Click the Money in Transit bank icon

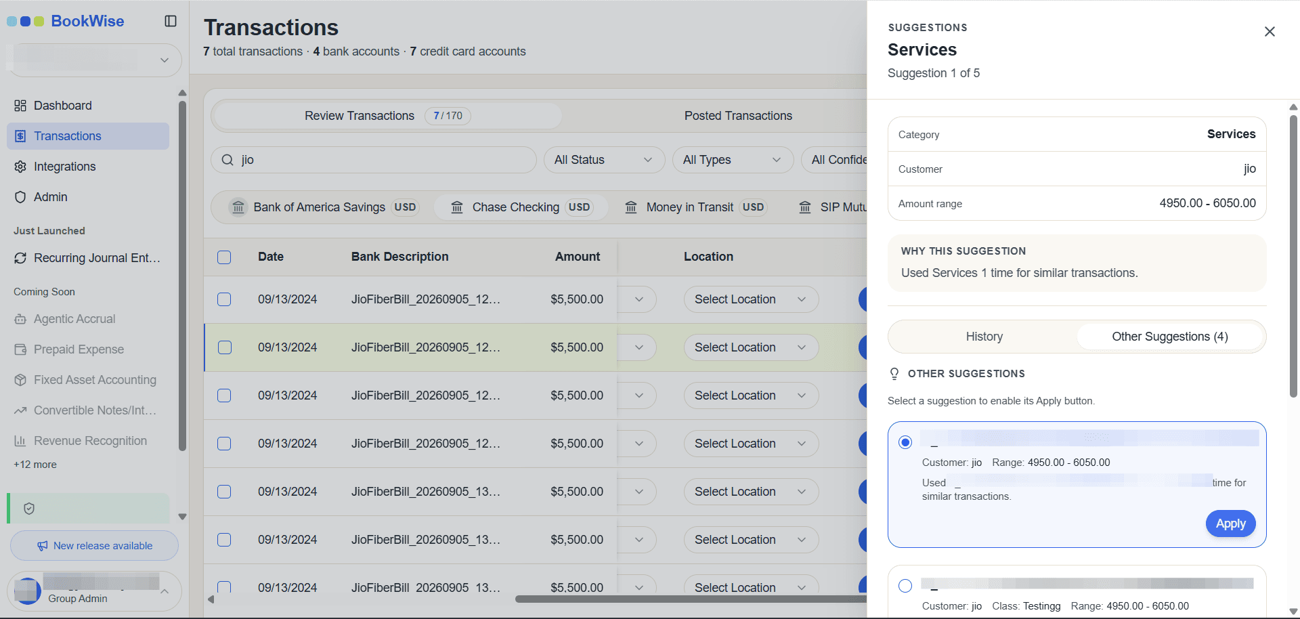coord(631,207)
